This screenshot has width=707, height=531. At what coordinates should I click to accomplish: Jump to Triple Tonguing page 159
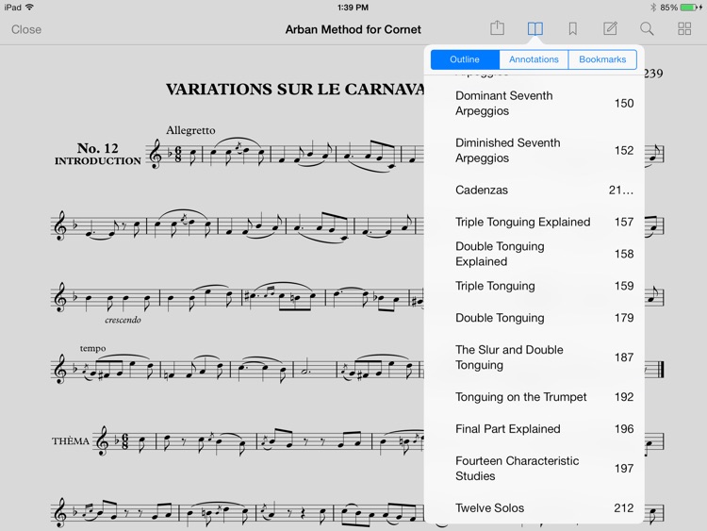click(534, 286)
